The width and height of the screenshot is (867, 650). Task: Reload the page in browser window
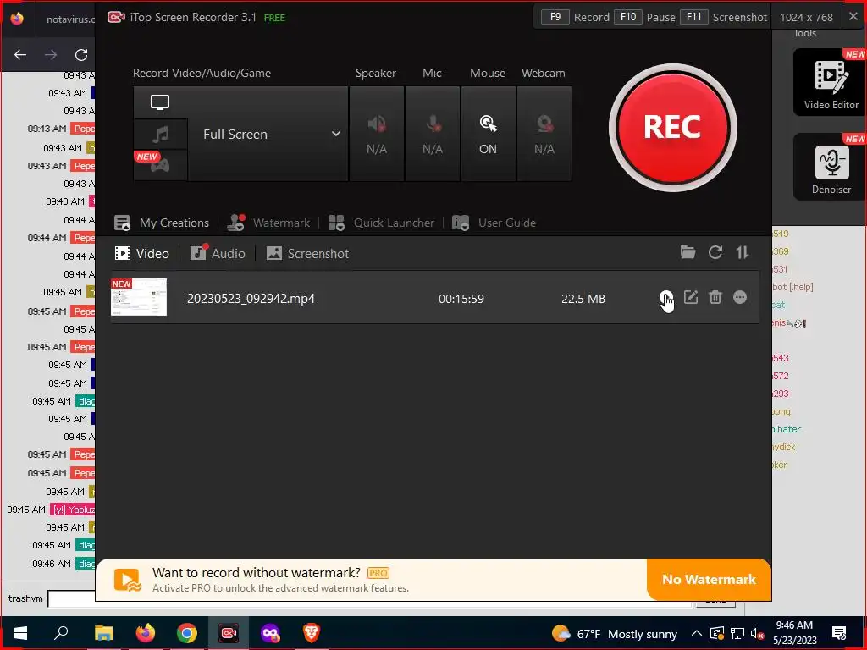click(81, 55)
